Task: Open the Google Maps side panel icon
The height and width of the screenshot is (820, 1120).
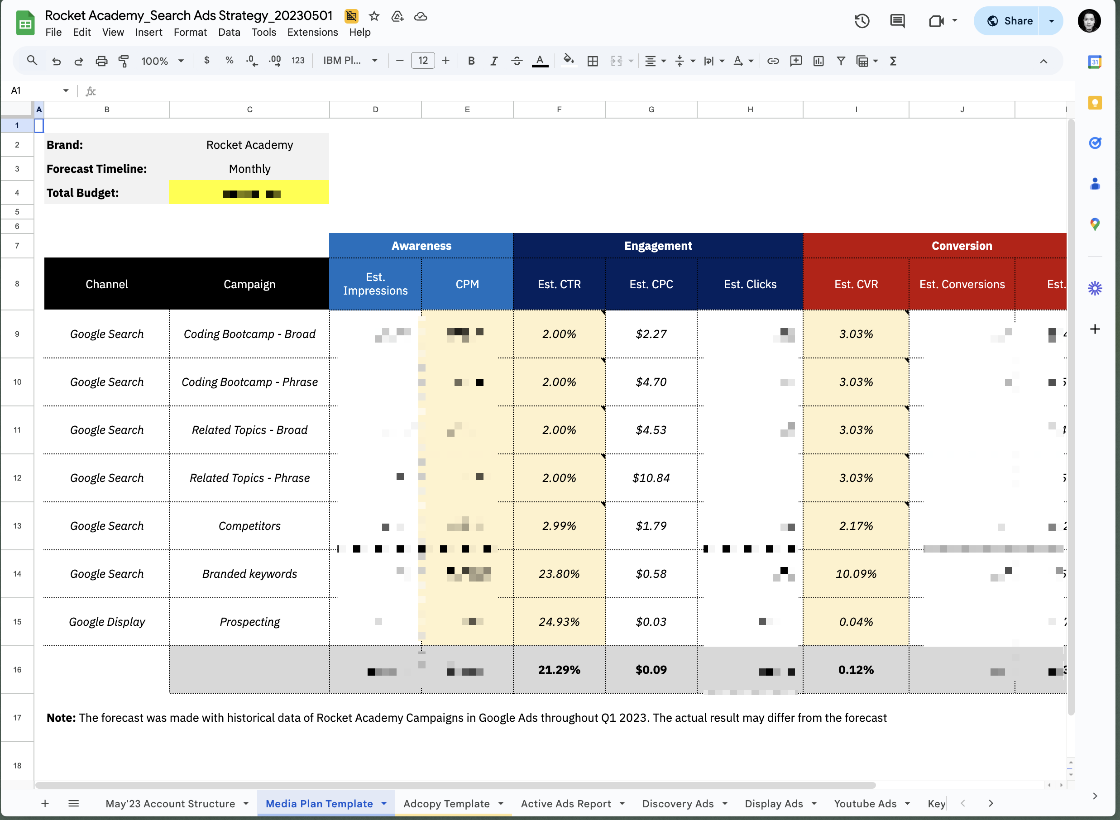Action: click(1095, 224)
